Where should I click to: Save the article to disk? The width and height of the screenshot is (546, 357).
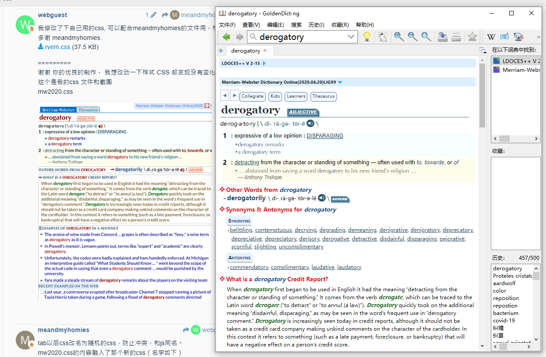pyautogui.click(x=442, y=37)
